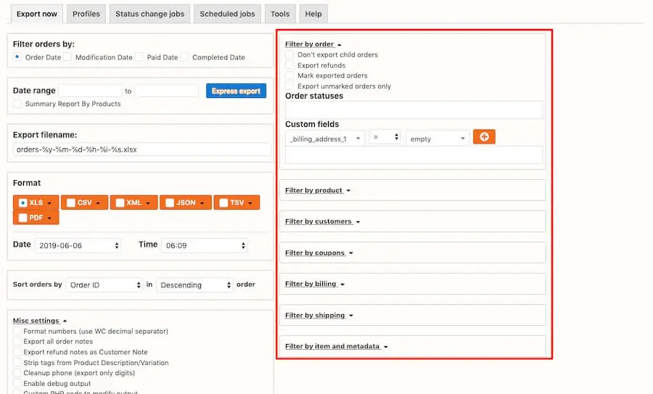This screenshot has height=394, width=653.
Task: Select the JSON format radio button
Action: click(x=170, y=203)
